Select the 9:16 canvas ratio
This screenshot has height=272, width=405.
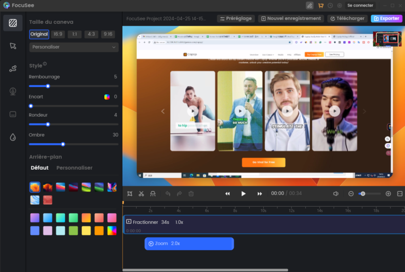(x=108, y=34)
